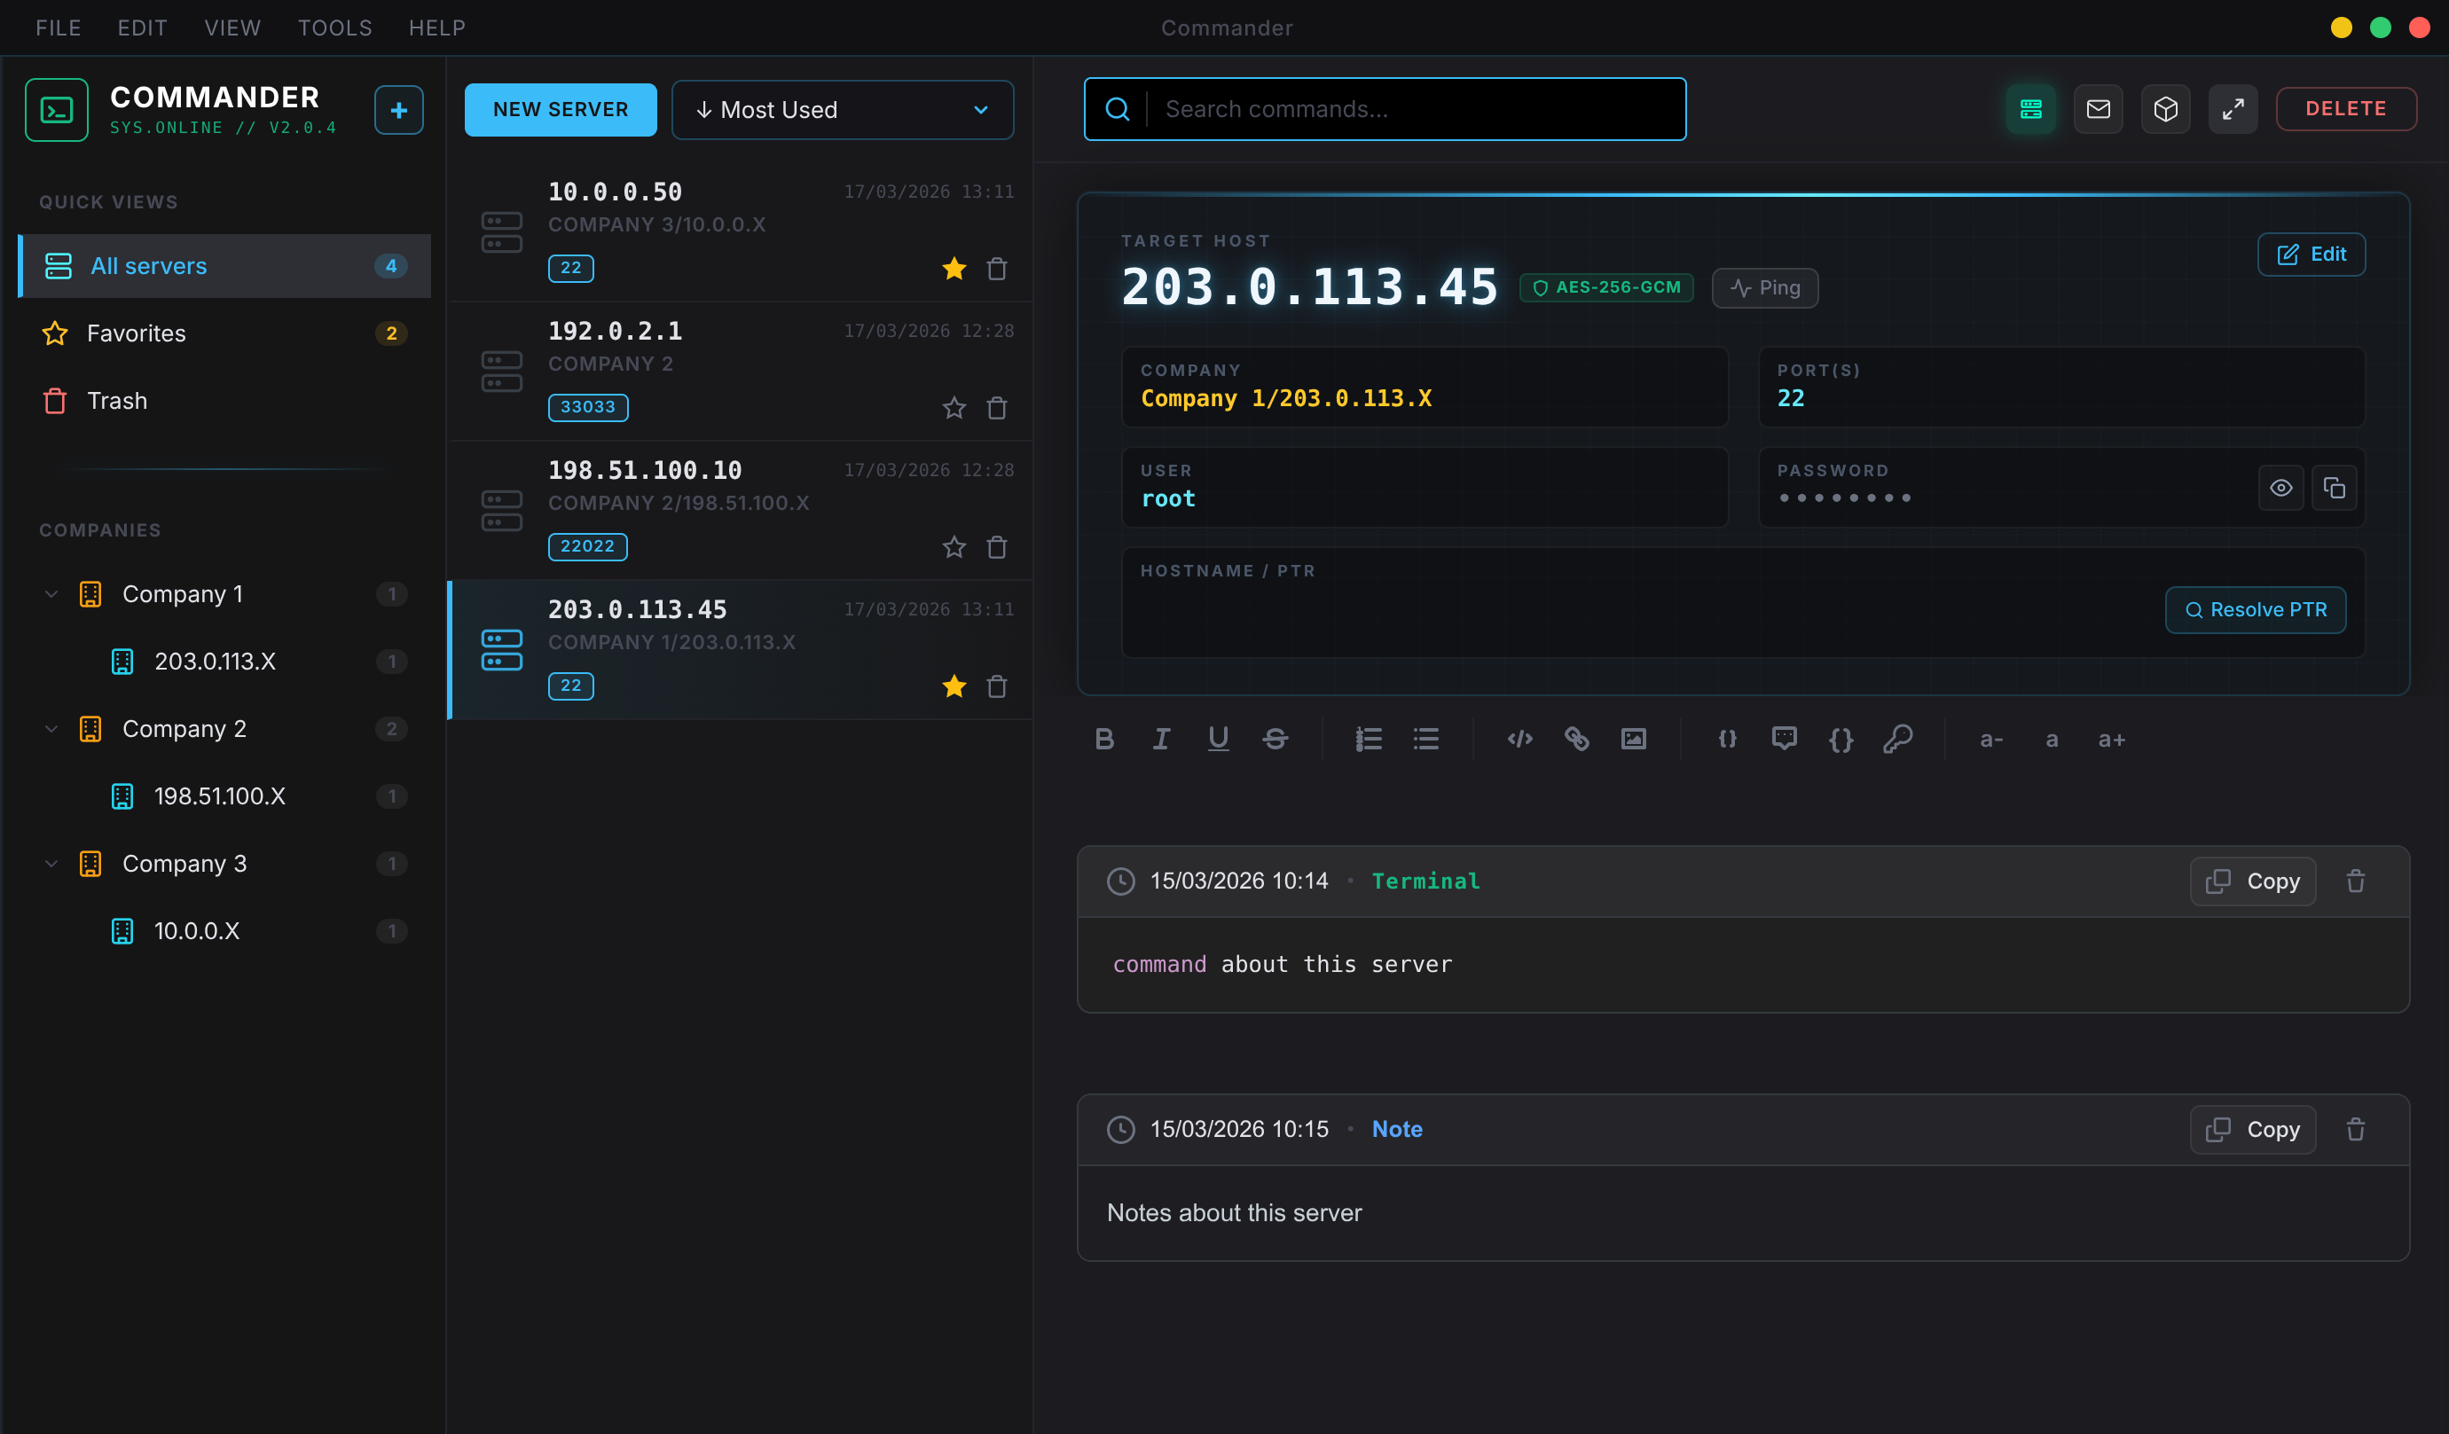Ping the target host

point(1765,287)
